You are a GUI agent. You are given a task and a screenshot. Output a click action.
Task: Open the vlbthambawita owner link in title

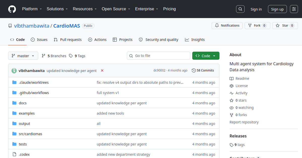[x=31, y=26]
